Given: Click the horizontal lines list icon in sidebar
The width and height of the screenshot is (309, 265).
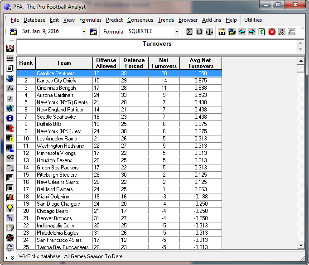Looking at the screenshot, I should 10,58.
